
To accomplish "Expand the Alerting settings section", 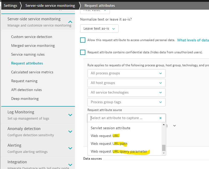I will [x=70, y=148].
